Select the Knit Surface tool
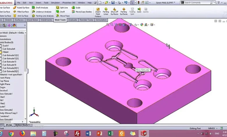Screen dimensions: 227x137 [x=21, y=16]
